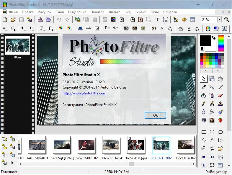232x175 pixels.
Task: Open the BBZwn6l3wGk thumbnail
Action: tap(111, 145)
